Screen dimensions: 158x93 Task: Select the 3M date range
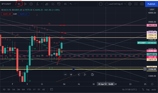pos(18,89)
